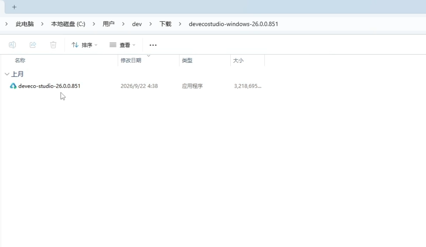Open a new tab with plus icon

click(14, 7)
